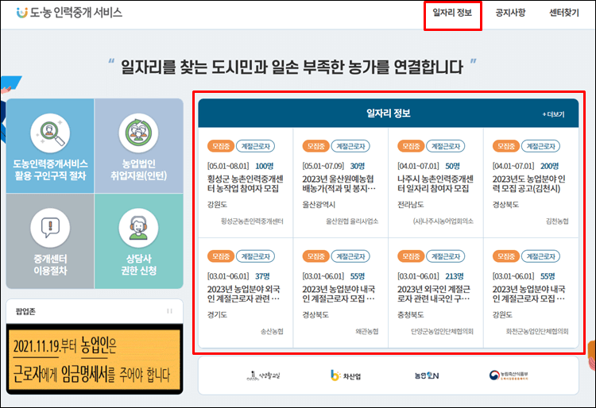The width and height of the screenshot is (596, 408).
Task: Click 계절근로자 tag on 왜관농협 card
Action: click(350, 256)
